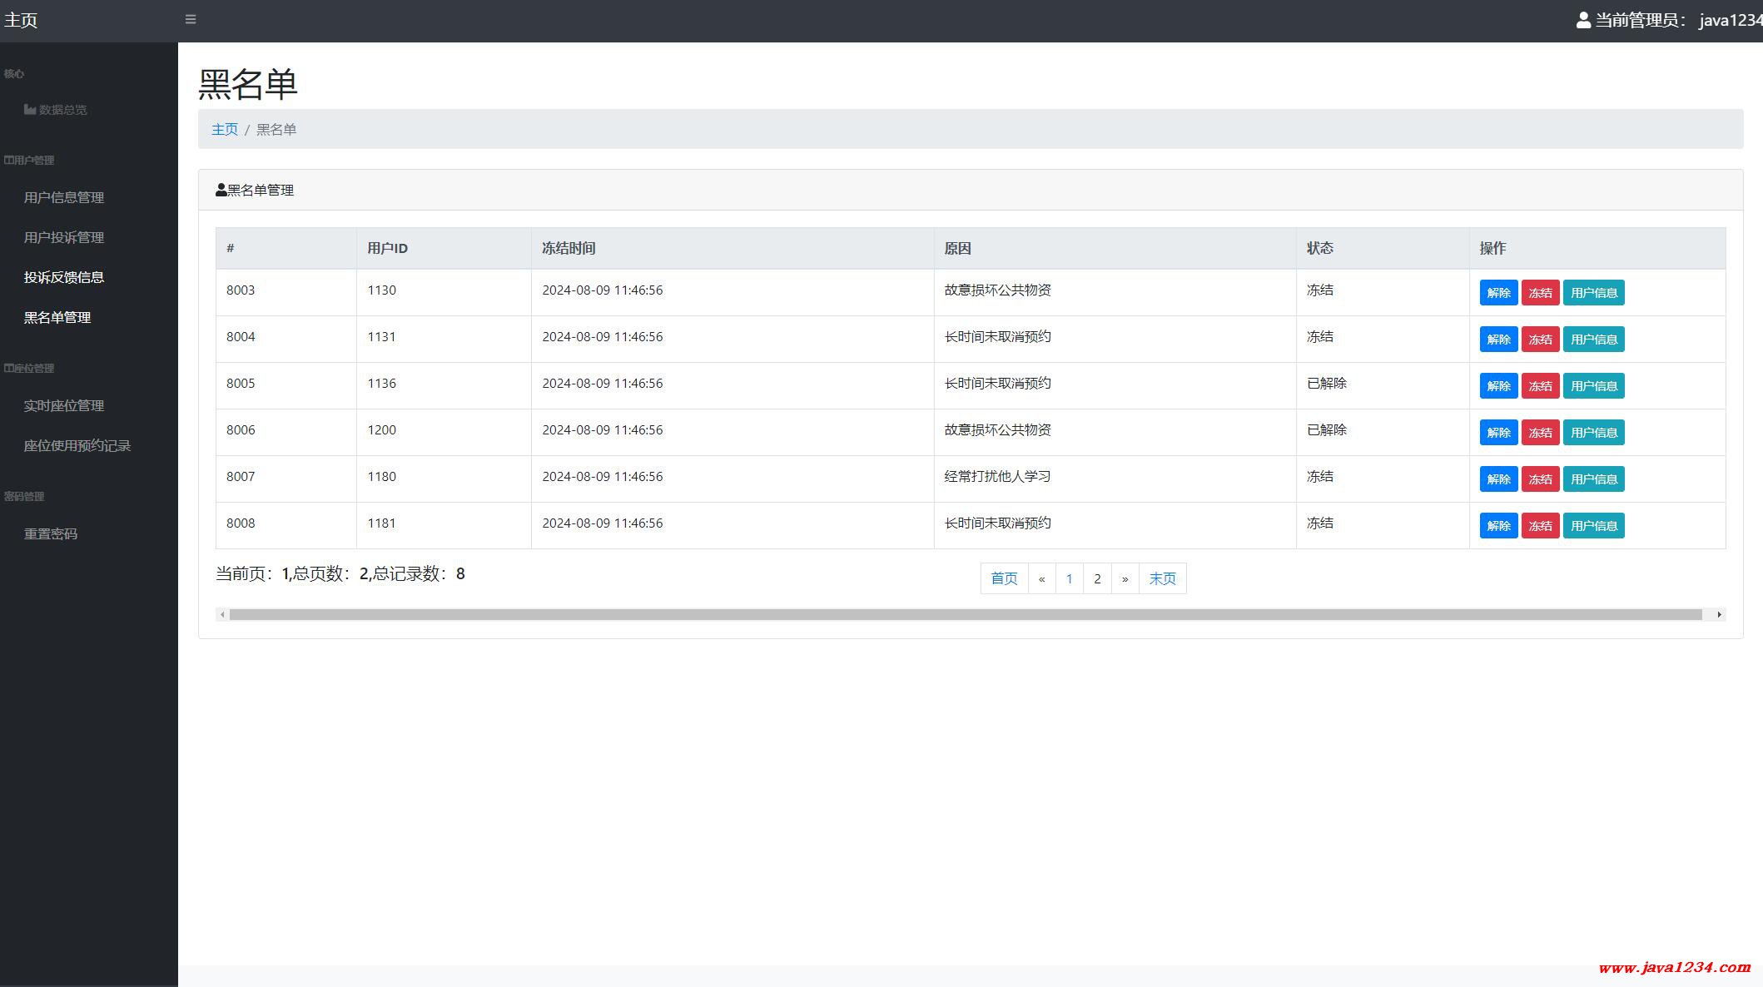1763x987 pixels.
Task: Toggle the sidebar hamburger menu icon
Action: pos(191,19)
